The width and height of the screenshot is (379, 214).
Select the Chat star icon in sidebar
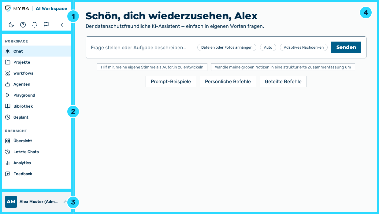click(x=8, y=51)
